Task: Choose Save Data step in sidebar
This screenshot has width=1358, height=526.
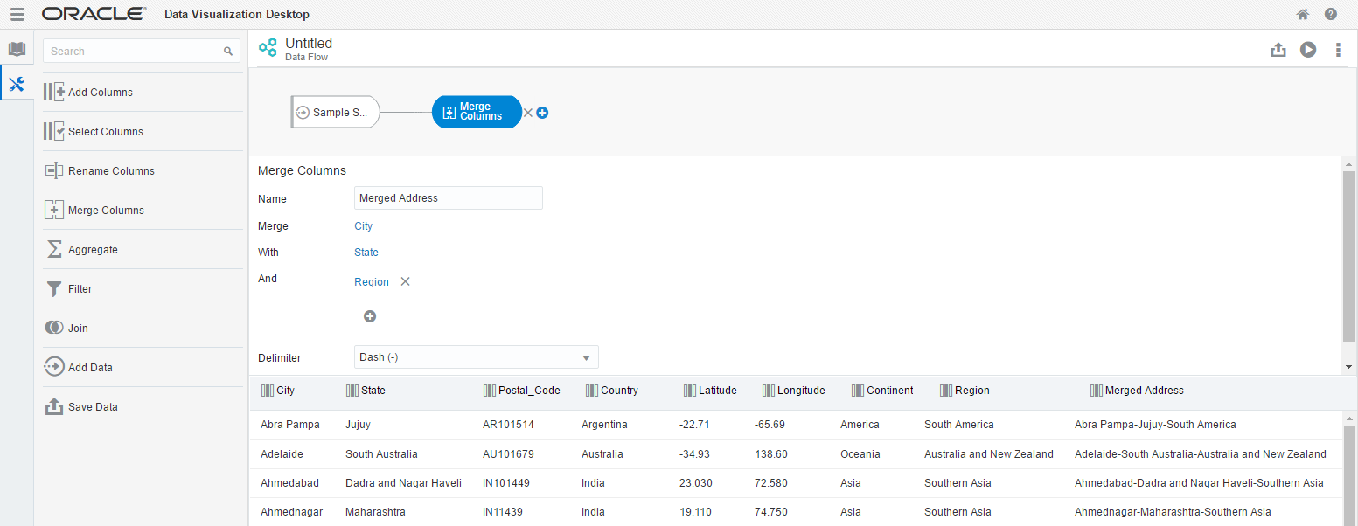Action: click(143, 406)
